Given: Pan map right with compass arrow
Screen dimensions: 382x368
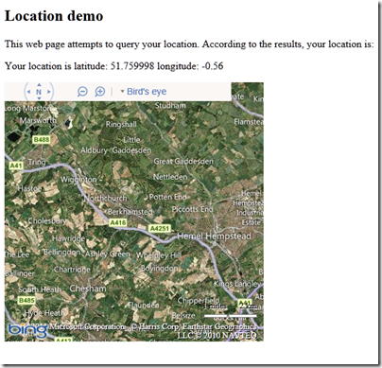Looking at the screenshot, I should tap(49, 92).
